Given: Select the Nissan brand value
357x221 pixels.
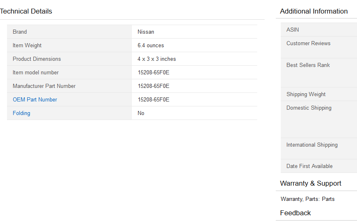Looking at the screenshot, I should (x=146, y=32).
